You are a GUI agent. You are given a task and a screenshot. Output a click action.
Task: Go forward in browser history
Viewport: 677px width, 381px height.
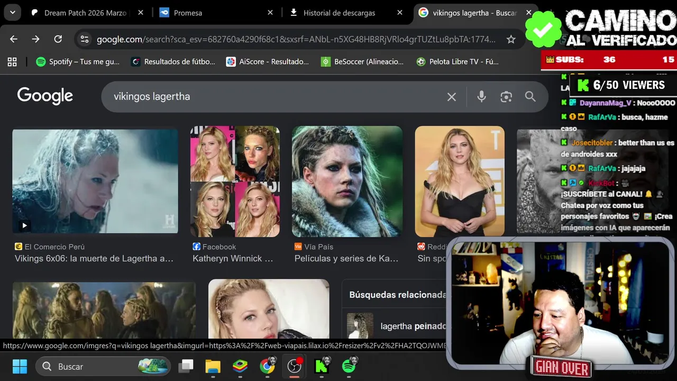[x=35, y=39]
